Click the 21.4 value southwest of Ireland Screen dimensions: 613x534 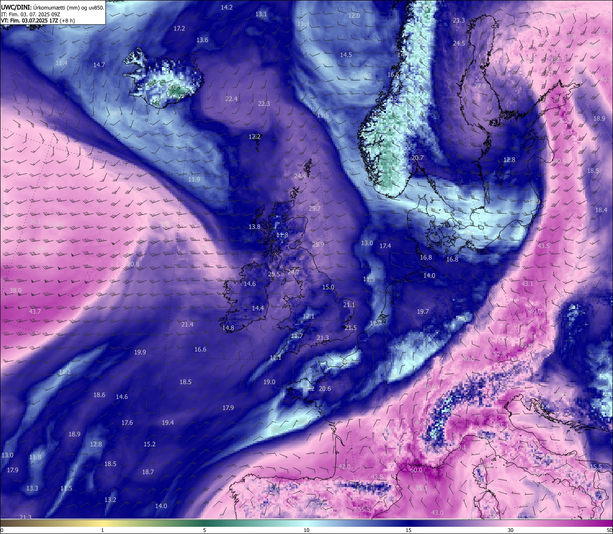pyautogui.click(x=187, y=324)
